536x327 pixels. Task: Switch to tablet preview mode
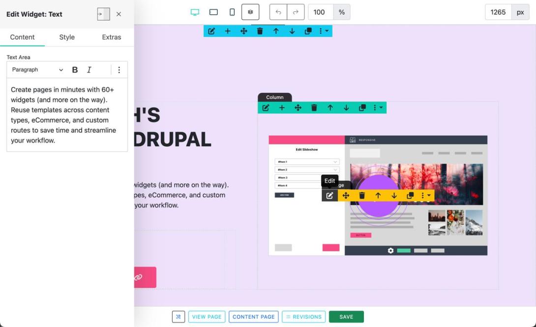point(213,12)
